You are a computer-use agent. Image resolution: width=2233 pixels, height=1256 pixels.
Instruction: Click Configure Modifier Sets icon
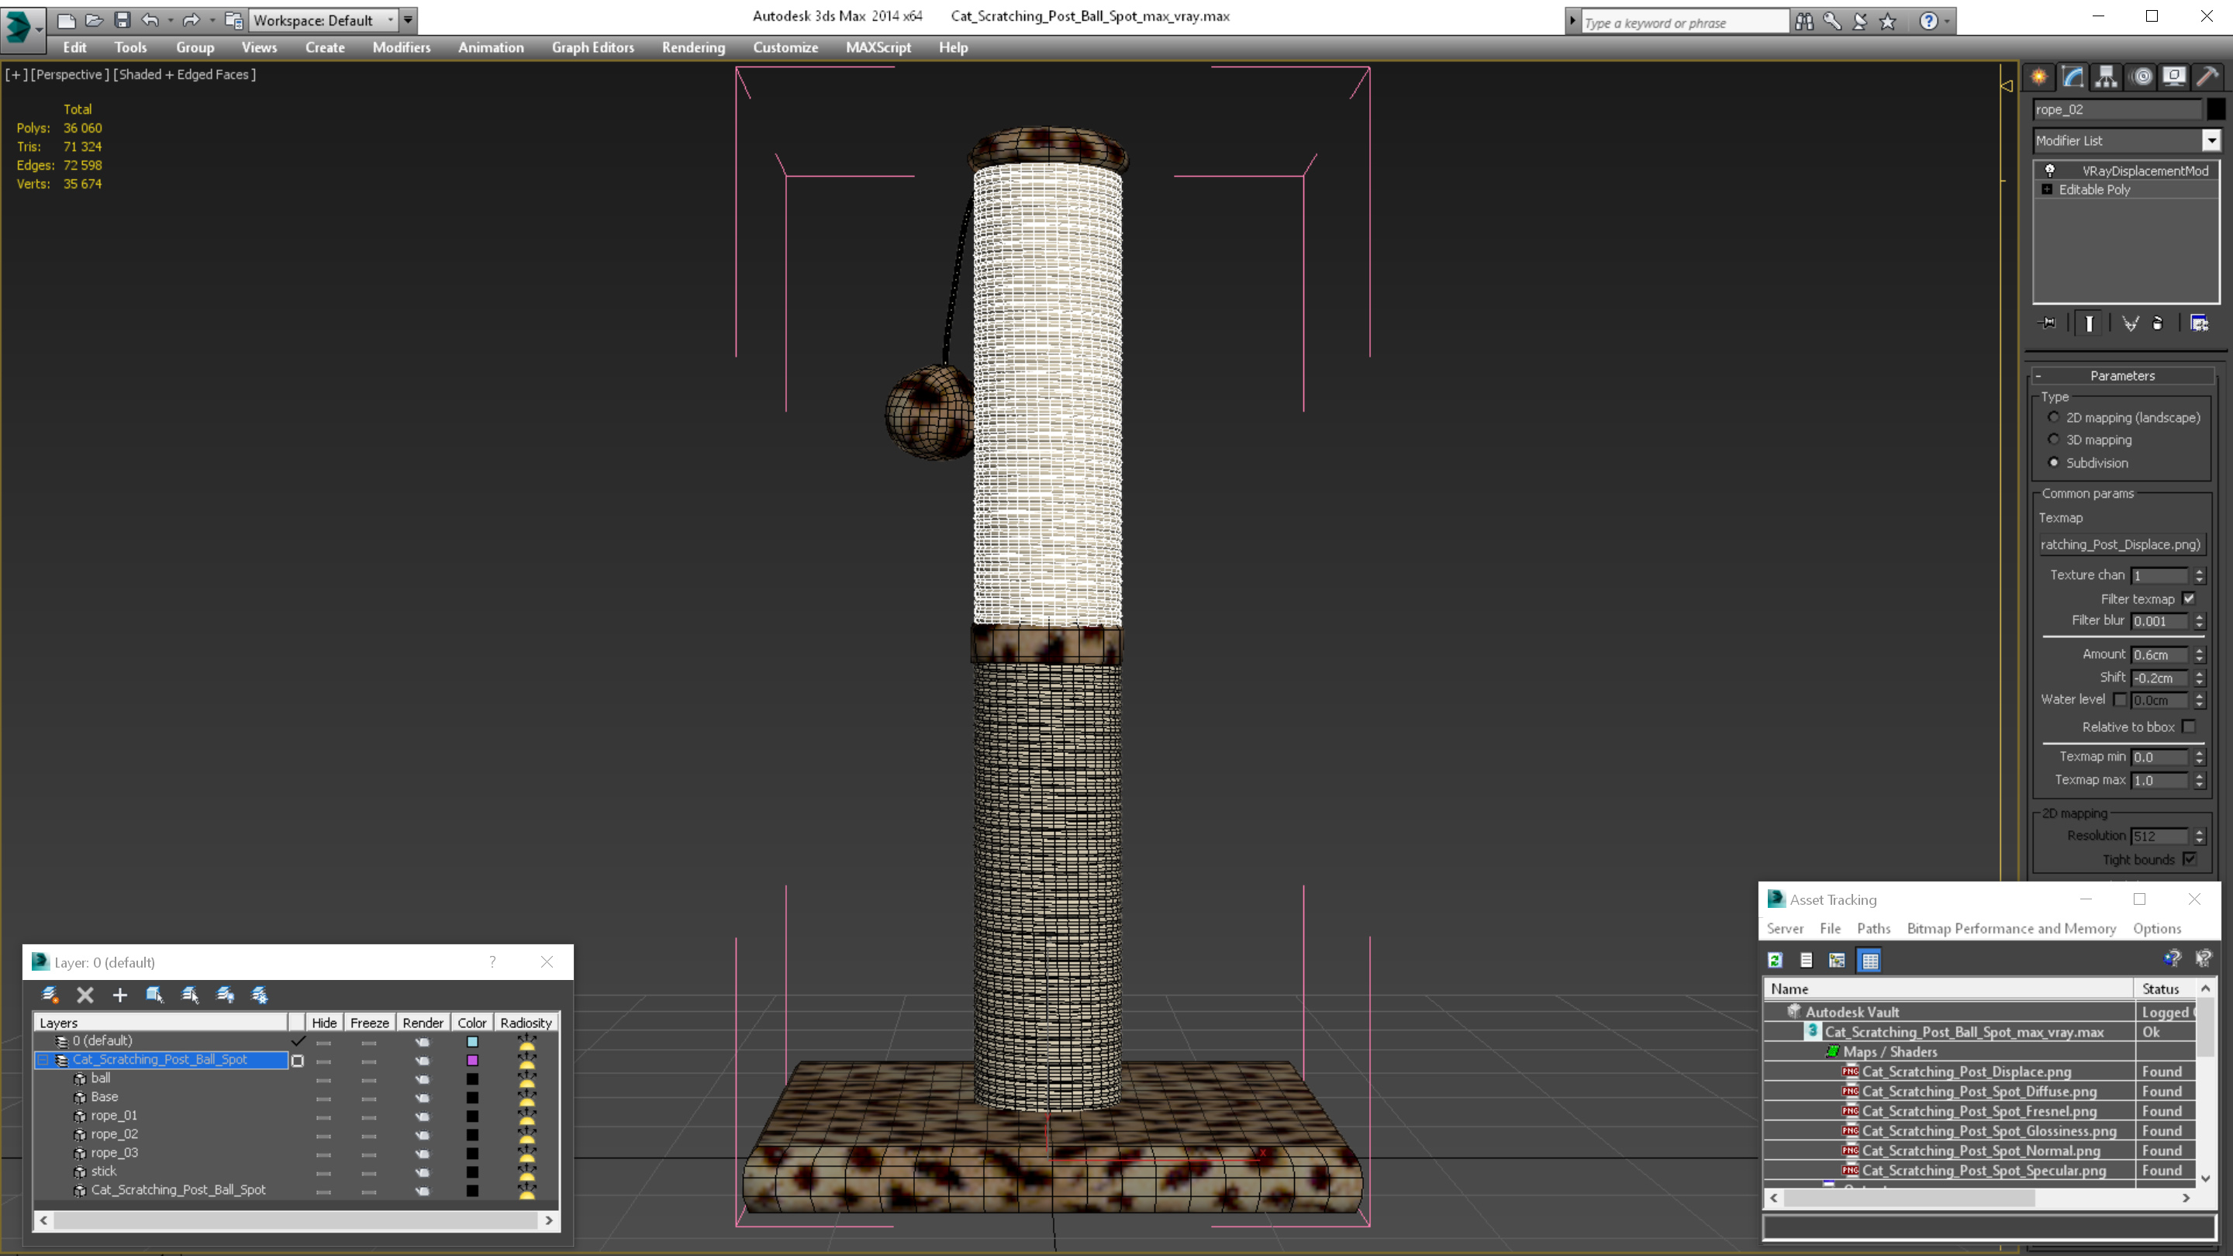(x=2199, y=323)
